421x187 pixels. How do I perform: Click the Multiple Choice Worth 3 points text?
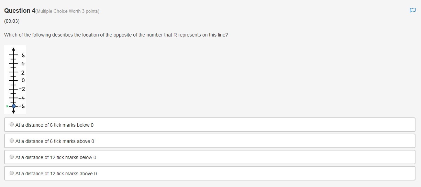click(67, 11)
